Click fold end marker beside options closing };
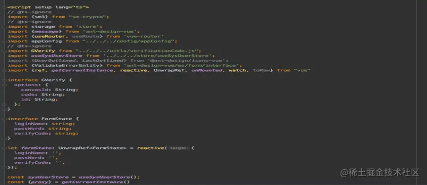The image size is (427, 185). click(4, 104)
